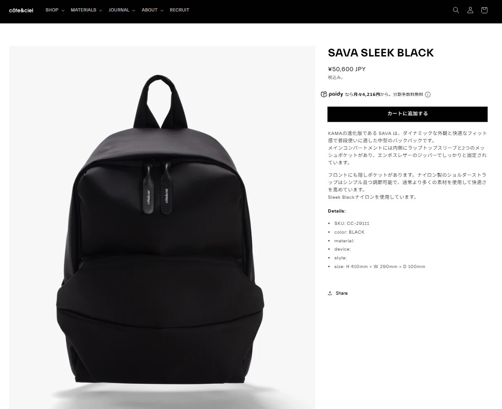Expand the JOURNAL dropdown chevron
Screen dimensions: 502x409
[134, 11]
